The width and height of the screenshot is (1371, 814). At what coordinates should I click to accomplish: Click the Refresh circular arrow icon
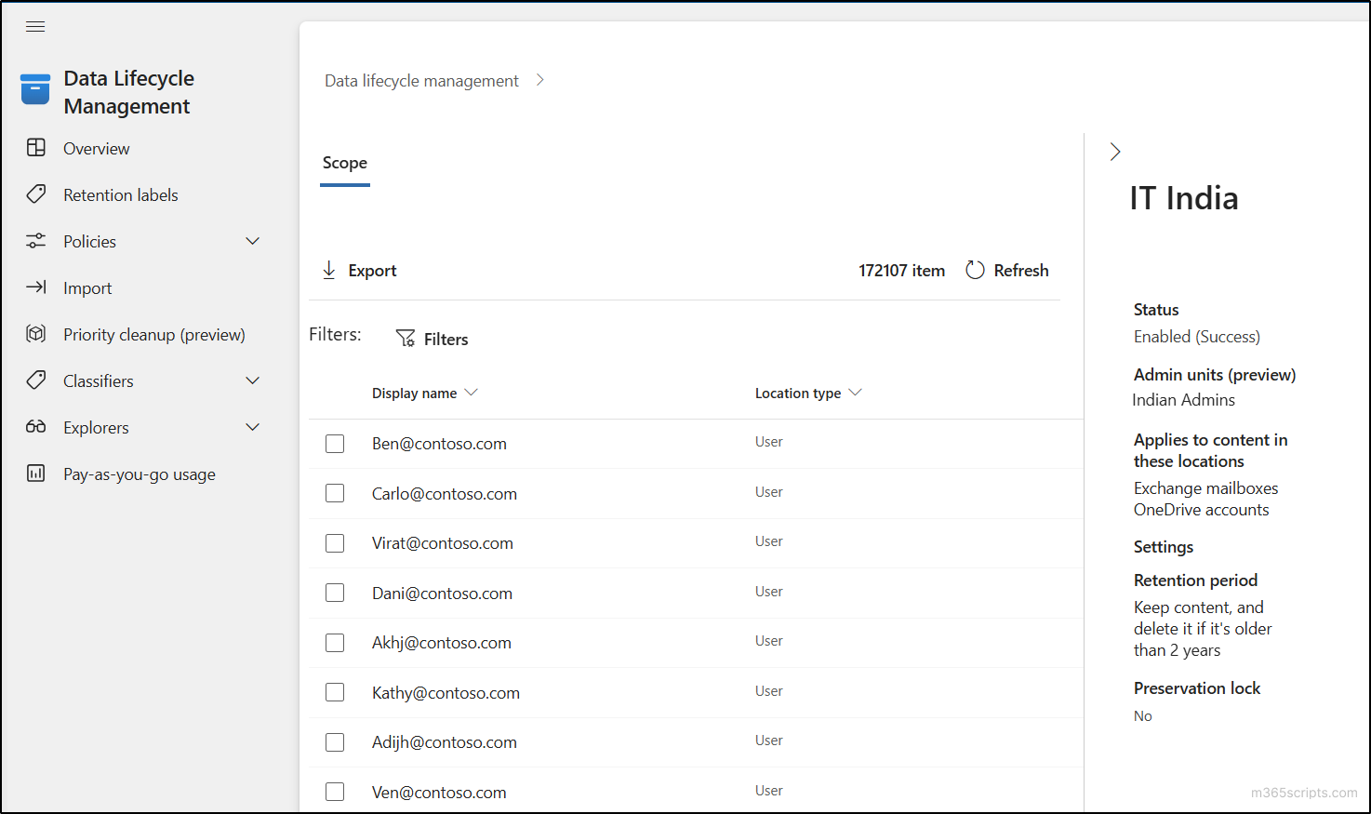pyautogui.click(x=975, y=270)
